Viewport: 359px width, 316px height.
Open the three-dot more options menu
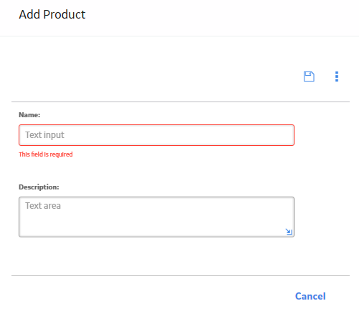pyautogui.click(x=337, y=76)
